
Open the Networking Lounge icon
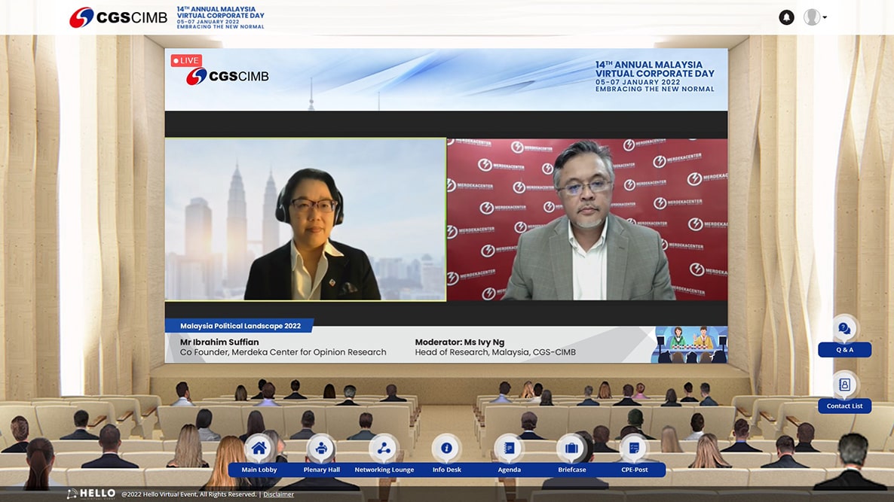pos(384,448)
